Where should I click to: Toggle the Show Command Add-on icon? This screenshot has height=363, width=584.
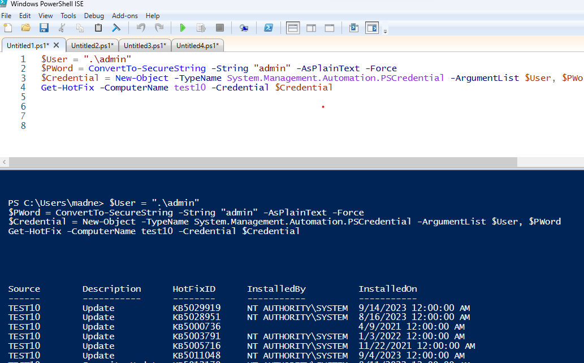click(x=372, y=28)
